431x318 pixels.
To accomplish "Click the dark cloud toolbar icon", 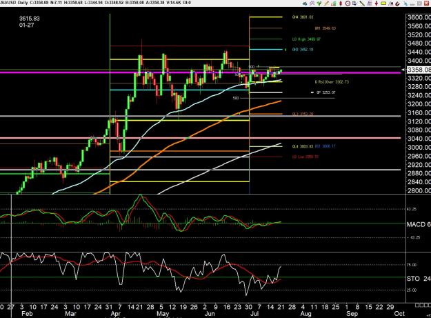I will (305, 3).
